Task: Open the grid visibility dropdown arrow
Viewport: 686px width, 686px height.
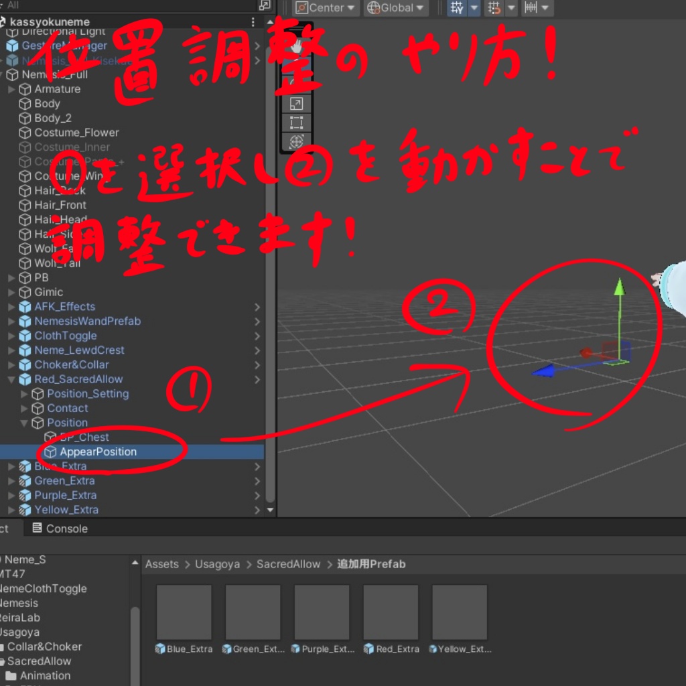Action: coord(474,7)
